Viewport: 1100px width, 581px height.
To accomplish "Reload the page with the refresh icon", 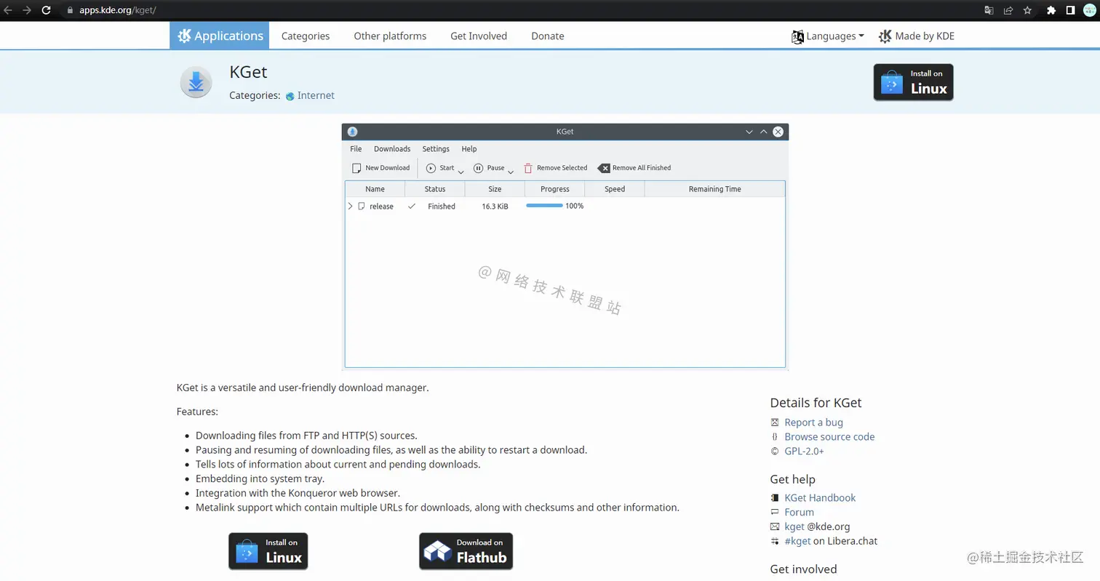I will click(47, 10).
